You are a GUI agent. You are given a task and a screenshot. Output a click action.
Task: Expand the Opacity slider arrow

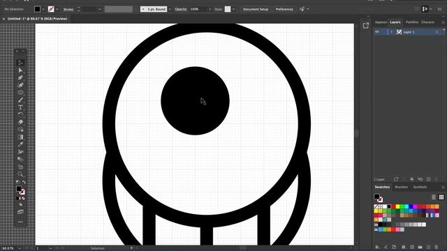(x=210, y=9)
